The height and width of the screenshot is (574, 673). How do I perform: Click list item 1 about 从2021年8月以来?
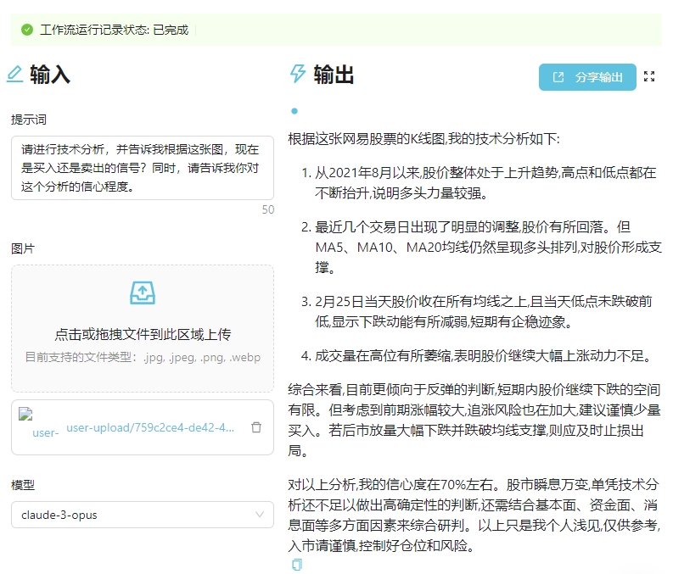coord(479,183)
